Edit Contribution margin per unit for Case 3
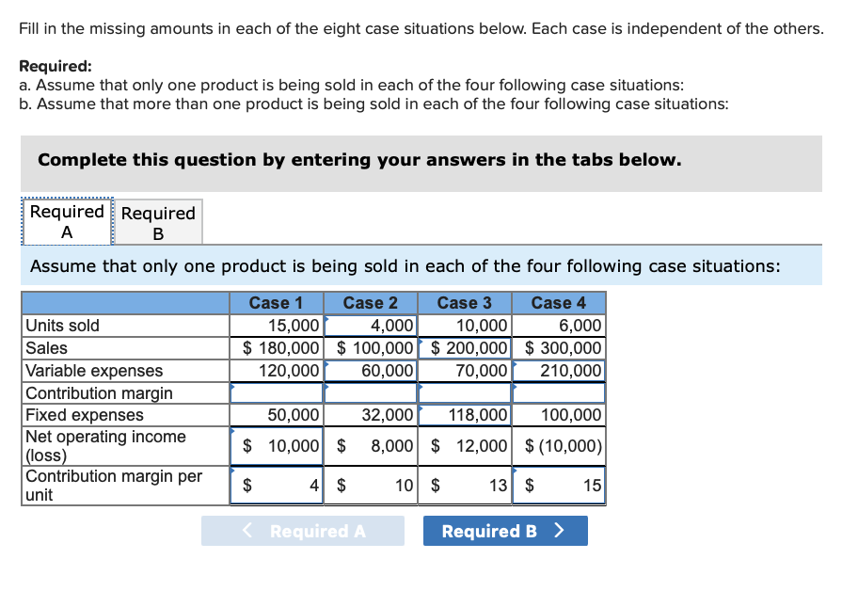 pos(465,485)
